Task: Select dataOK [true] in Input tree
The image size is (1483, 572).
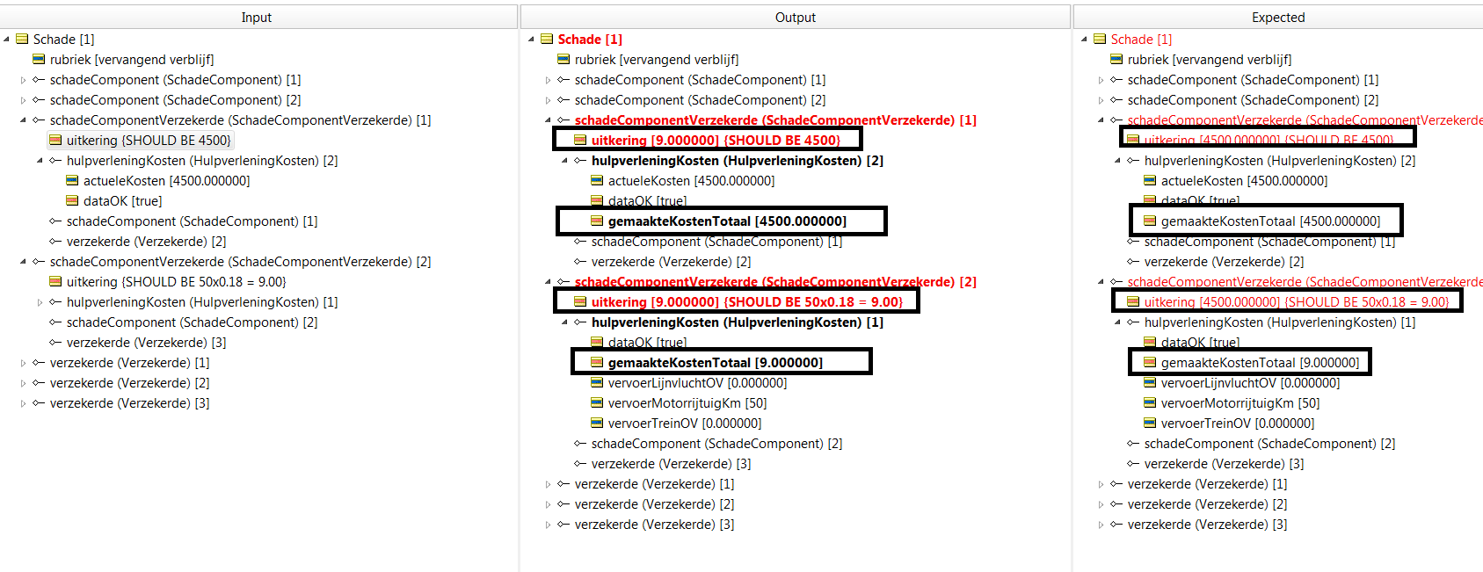Action: 122,200
